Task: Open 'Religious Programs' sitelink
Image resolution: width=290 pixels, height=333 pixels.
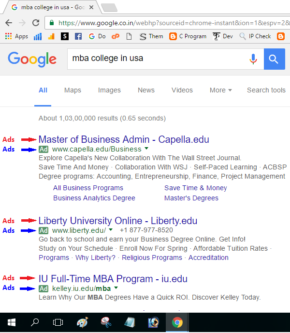Action: point(152,257)
